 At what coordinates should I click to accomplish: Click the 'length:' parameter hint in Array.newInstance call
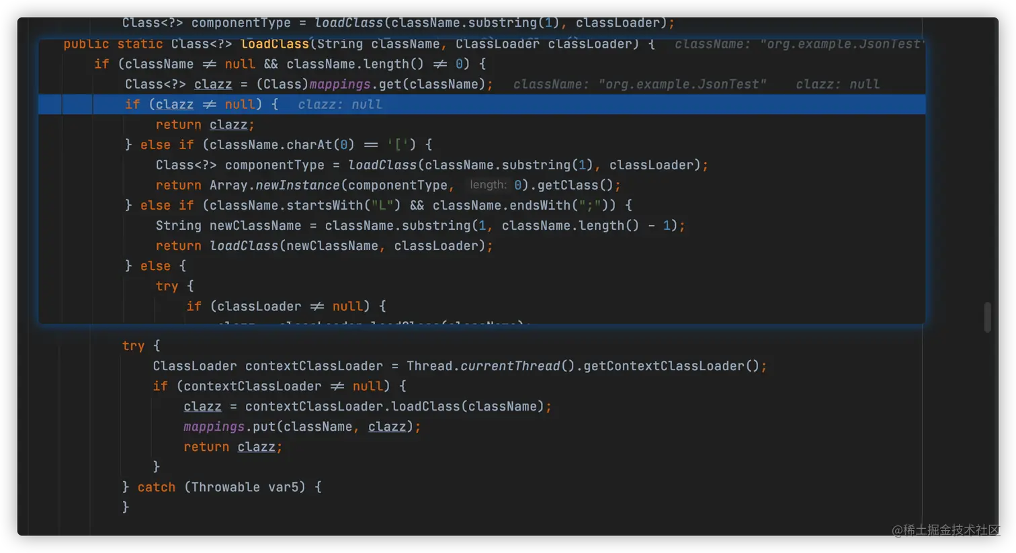coord(488,185)
